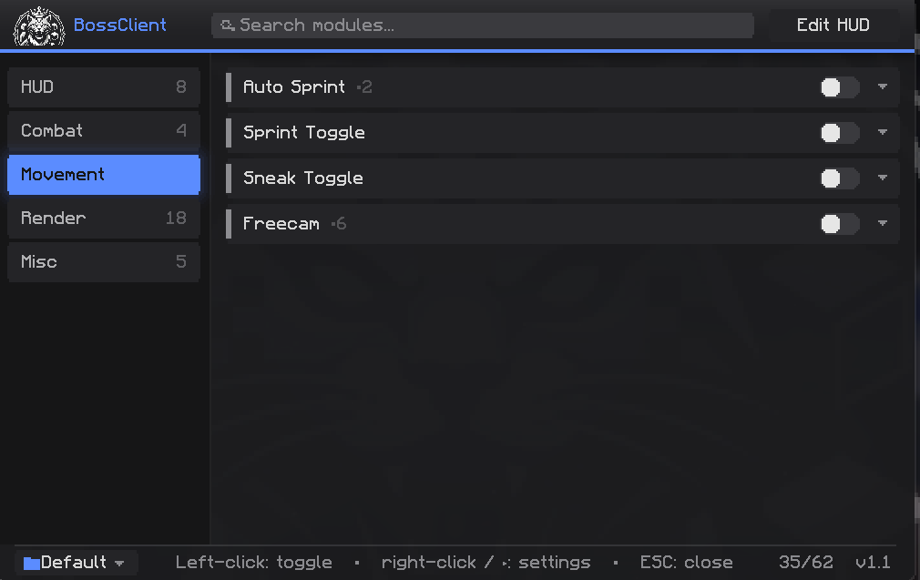This screenshot has height=580, width=920.
Task: Click the BossClient lion logo icon
Action: click(x=39, y=26)
